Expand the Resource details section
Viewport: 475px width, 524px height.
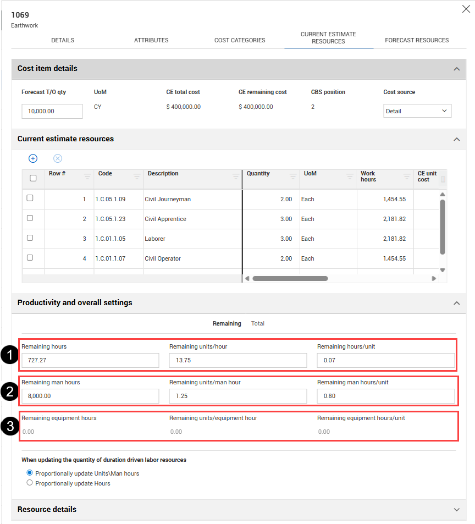click(x=457, y=510)
